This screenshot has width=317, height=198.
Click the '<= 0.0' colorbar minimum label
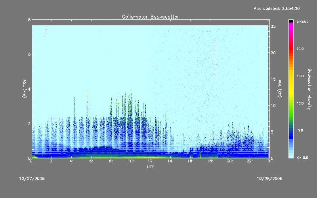(x=302, y=157)
